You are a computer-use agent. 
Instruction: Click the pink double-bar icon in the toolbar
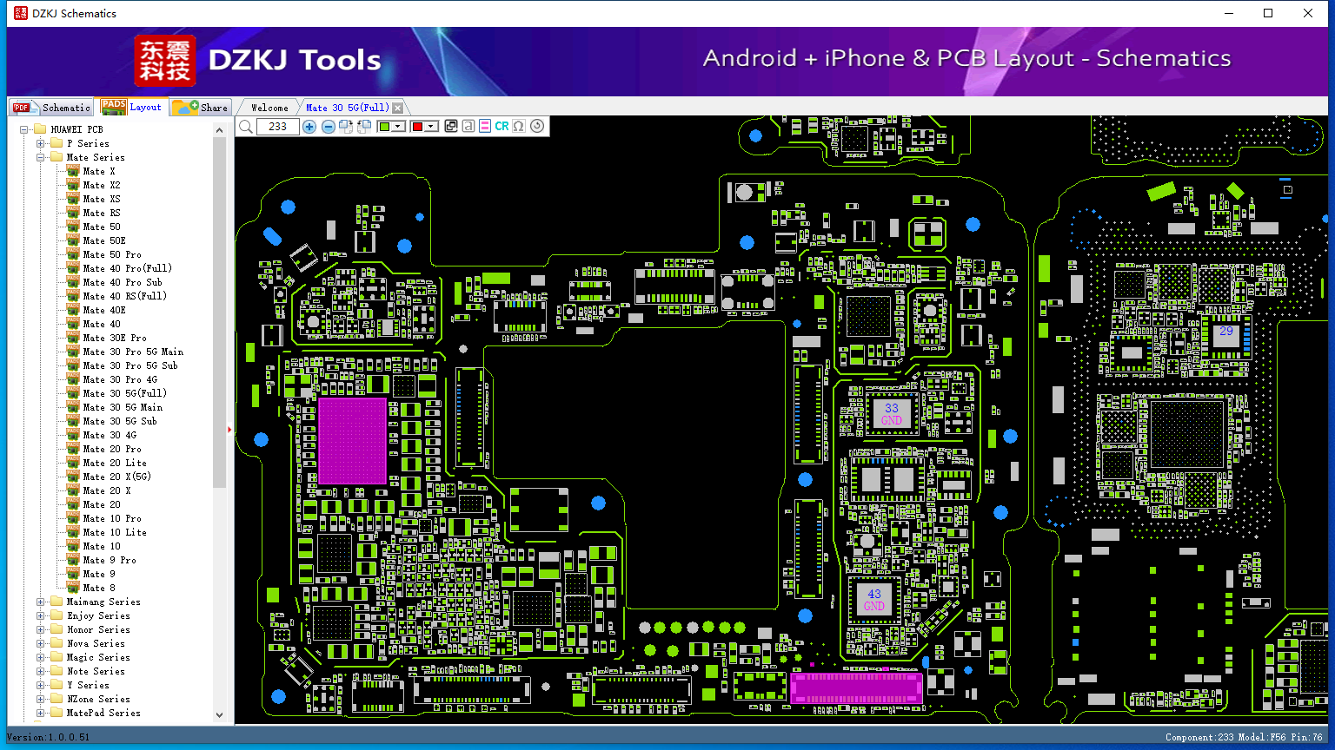pyautogui.click(x=485, y=127)
